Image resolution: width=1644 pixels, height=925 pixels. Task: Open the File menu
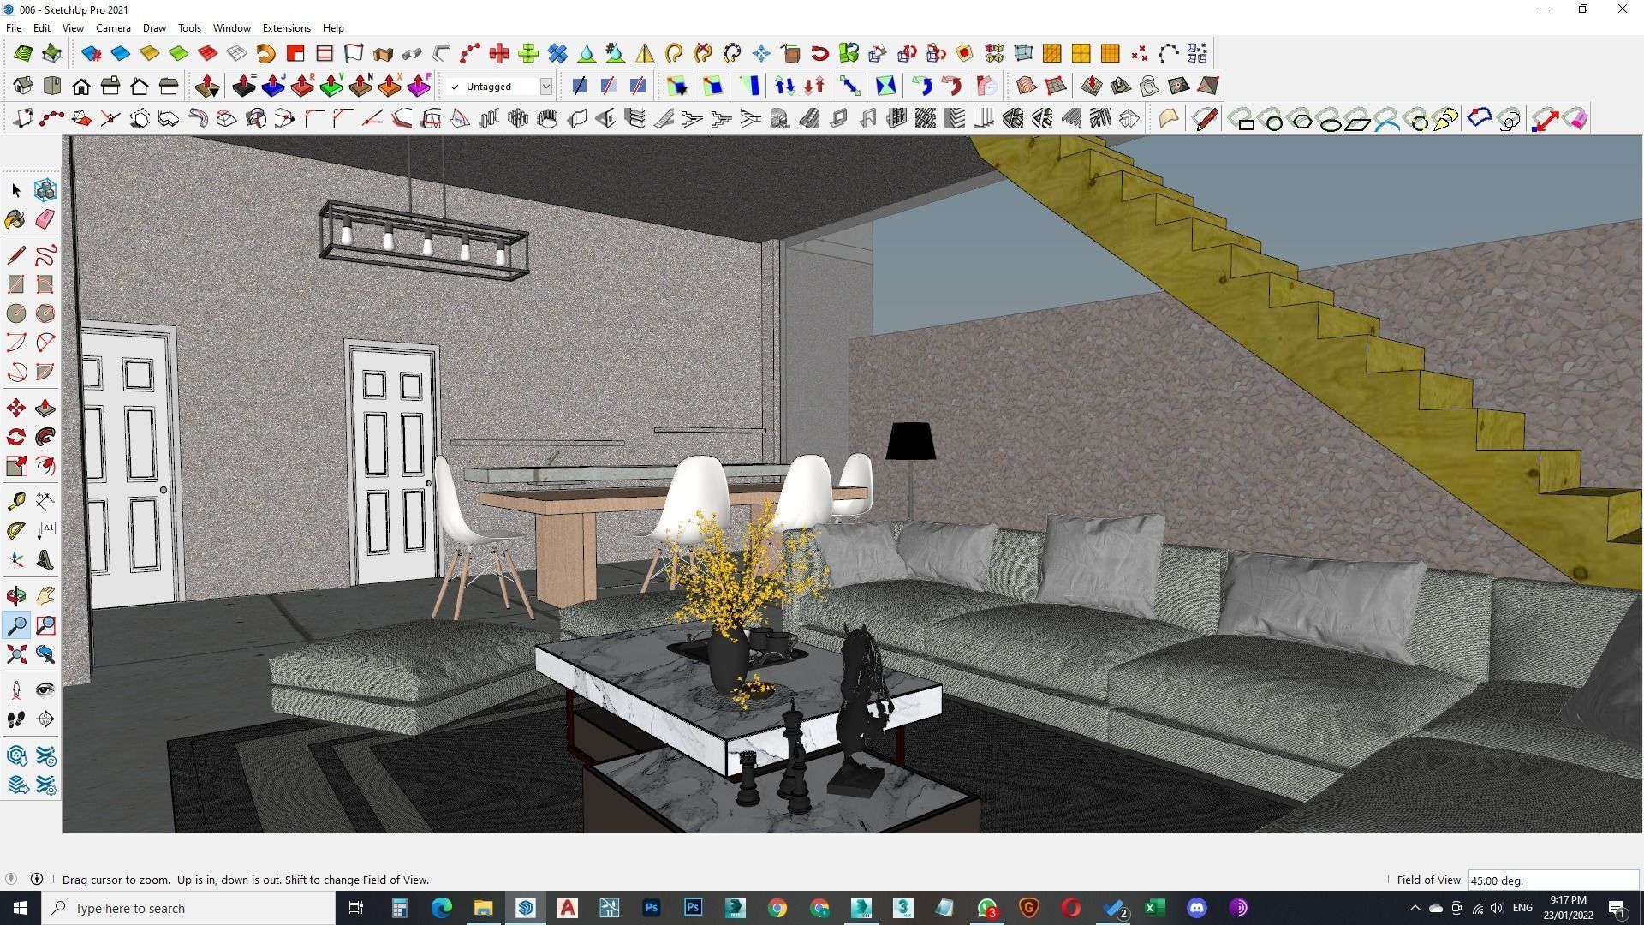(14, 28)
